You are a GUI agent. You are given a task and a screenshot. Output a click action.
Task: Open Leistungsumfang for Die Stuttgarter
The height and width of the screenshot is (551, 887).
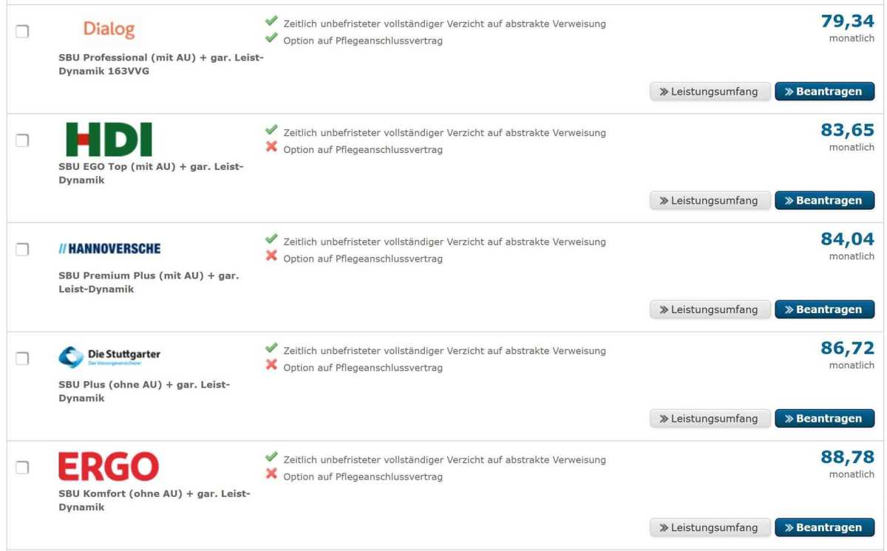710,418
